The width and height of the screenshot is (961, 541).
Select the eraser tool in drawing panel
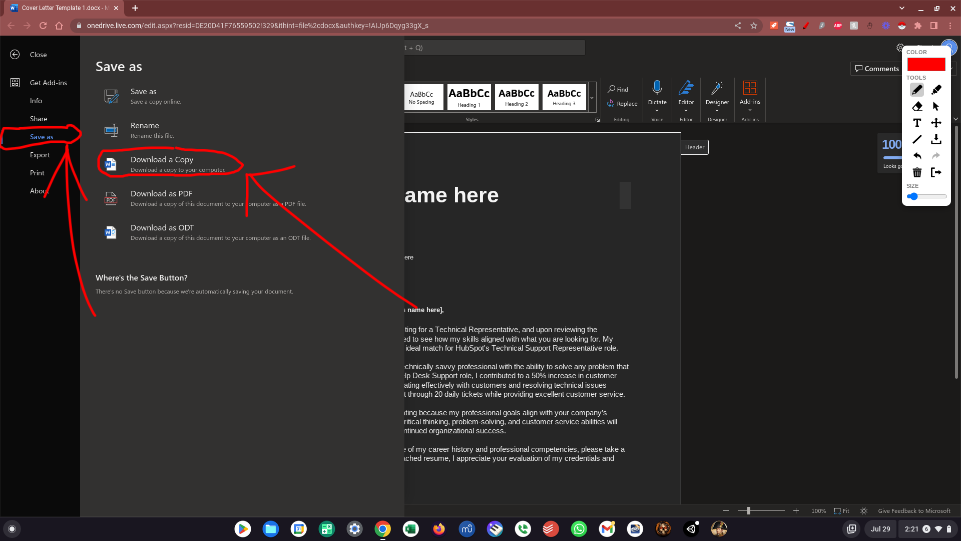(917, 106)
